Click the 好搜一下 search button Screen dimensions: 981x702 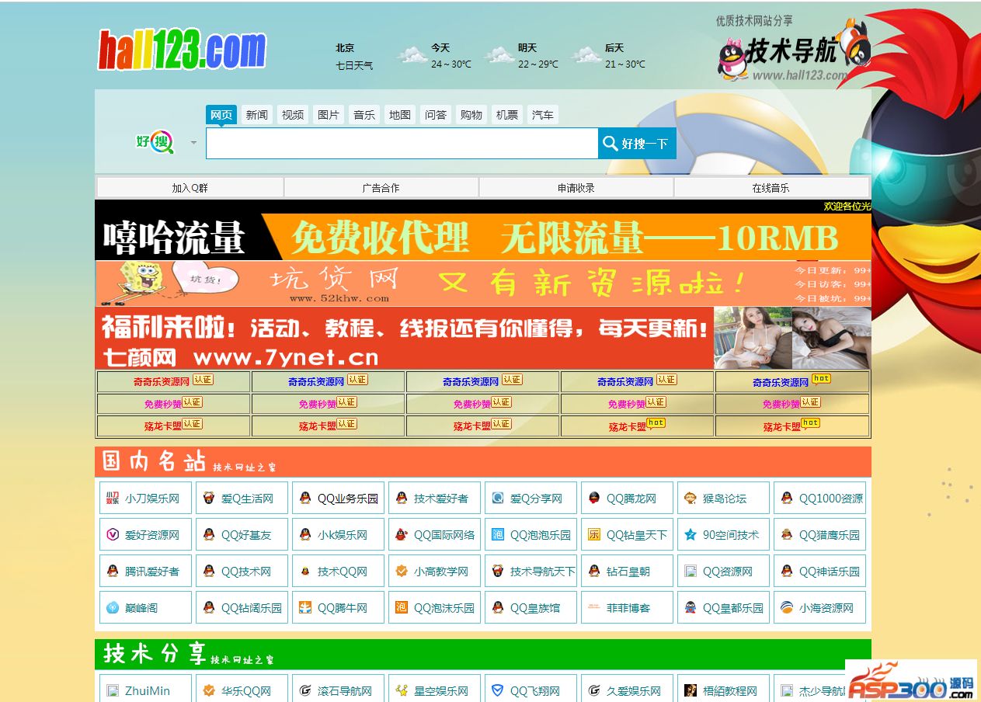637,144
